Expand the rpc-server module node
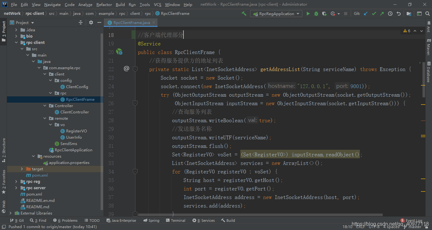Image resolution: width=432 pixels, height=230 pixels. [x=16, y=188]
